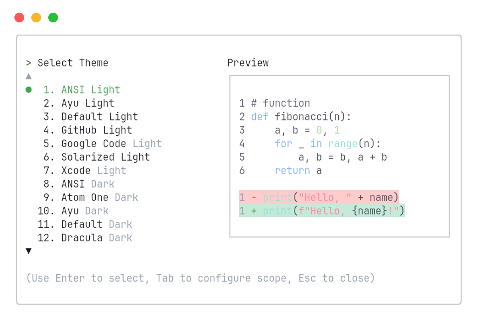Click the Select Theme header label

point(73,63)
